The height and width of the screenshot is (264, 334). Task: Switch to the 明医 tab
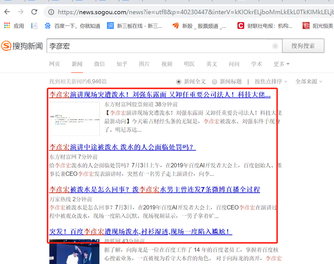coord(189,64)
